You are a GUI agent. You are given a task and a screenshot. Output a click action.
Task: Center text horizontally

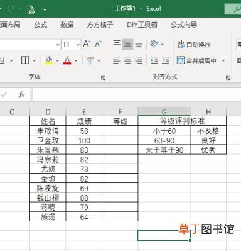coord(127,60)
